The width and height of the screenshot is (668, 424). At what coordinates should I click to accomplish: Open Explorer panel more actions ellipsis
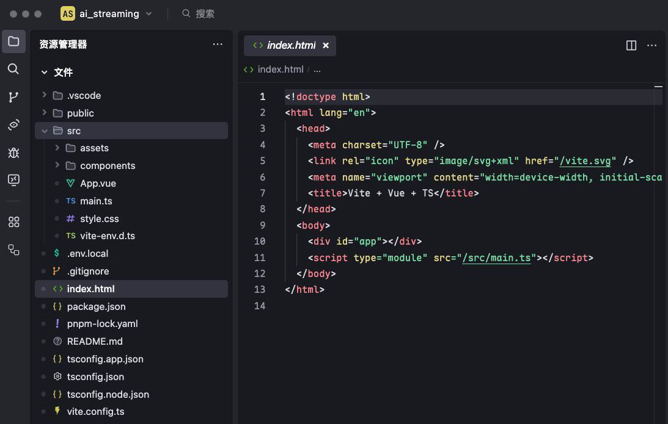(218, 44)
